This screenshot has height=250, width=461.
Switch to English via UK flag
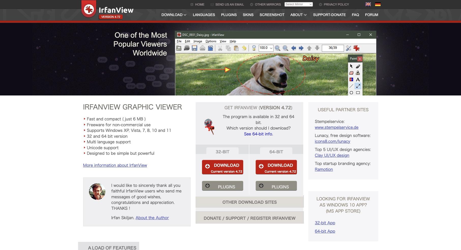click(368, 4)
